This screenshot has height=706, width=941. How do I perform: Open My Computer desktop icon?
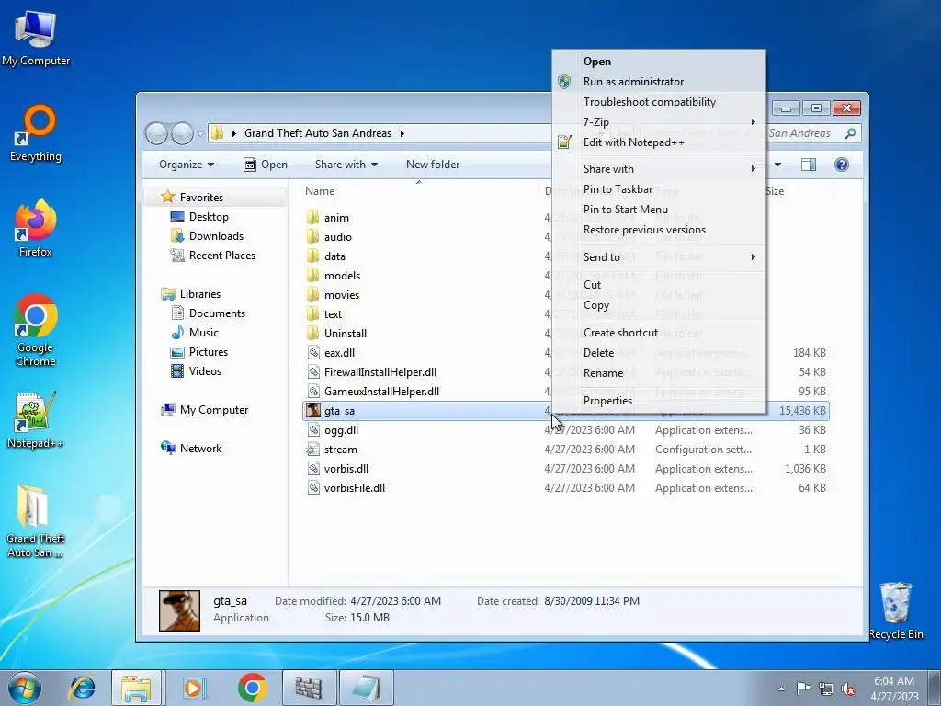coord(36,38)
